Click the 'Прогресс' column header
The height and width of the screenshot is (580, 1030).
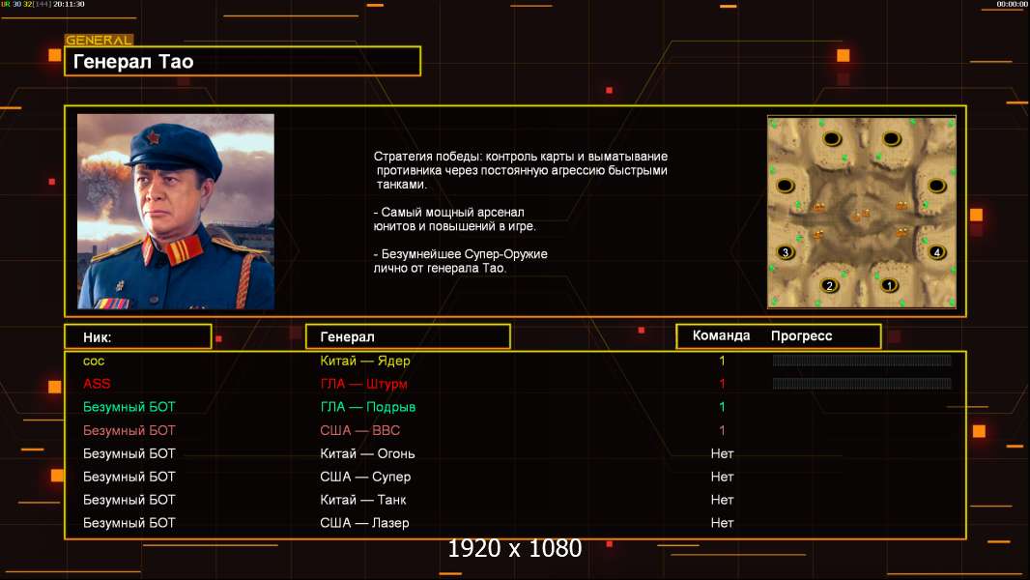801,335
